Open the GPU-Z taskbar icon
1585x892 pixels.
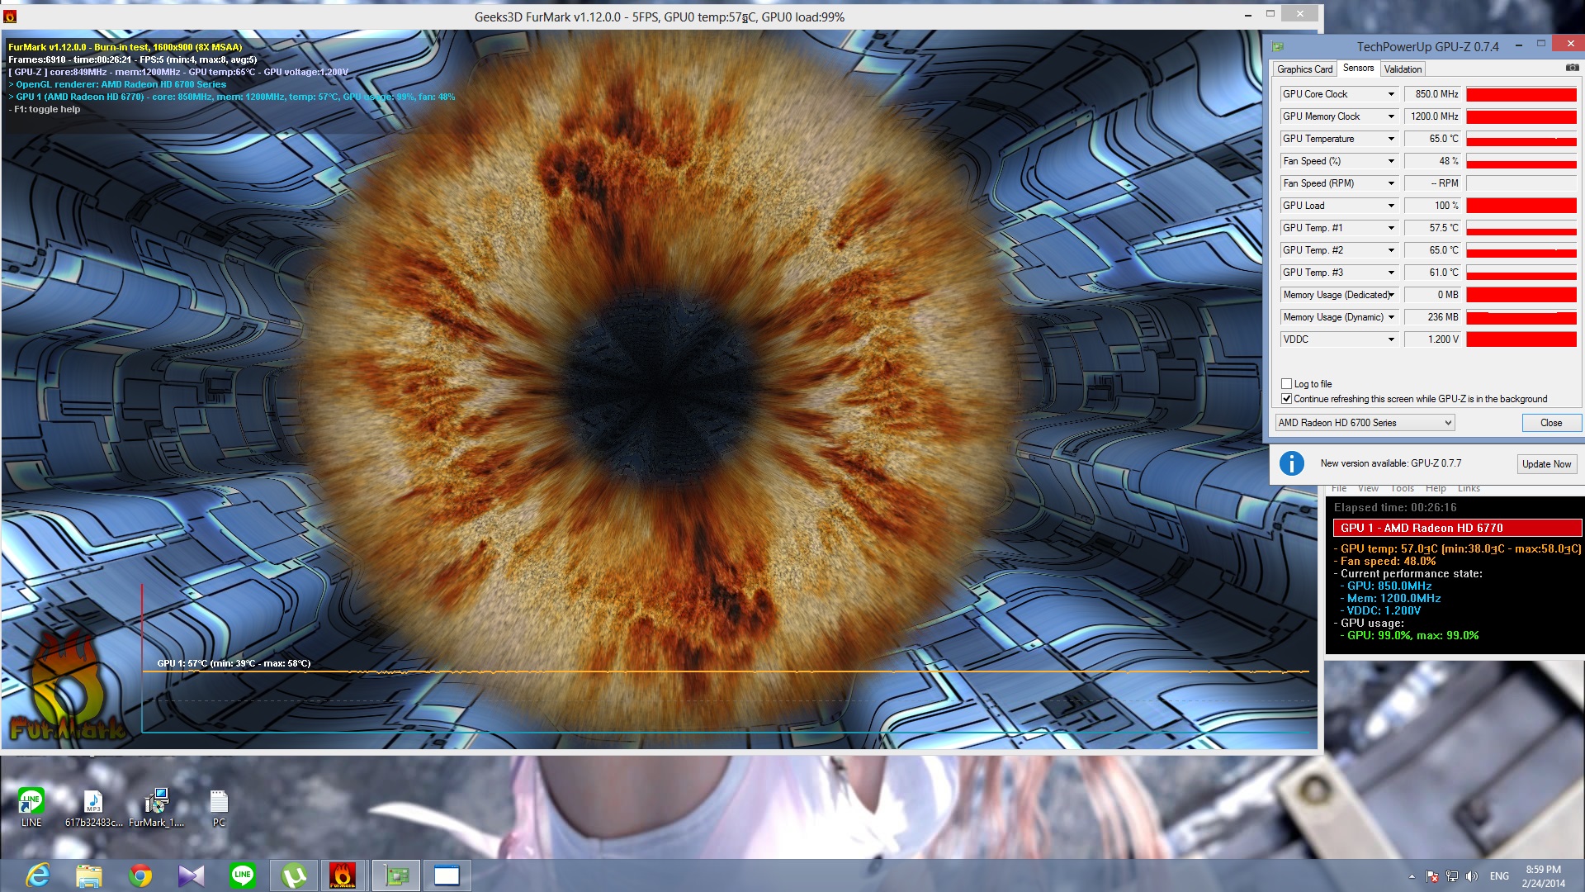click(397, 875)
